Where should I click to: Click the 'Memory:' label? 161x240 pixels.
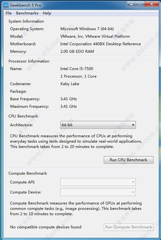[x=18, y=52]
